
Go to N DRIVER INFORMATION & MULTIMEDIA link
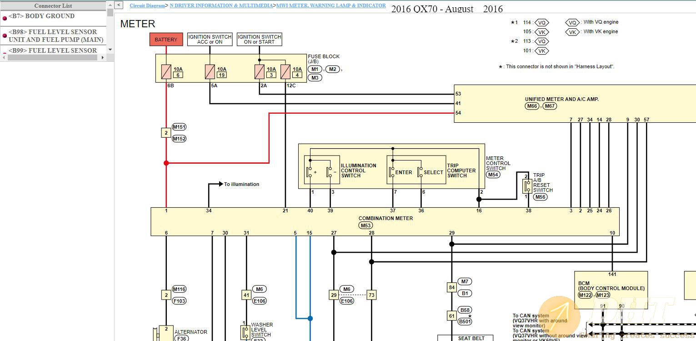tap(221, 6)
